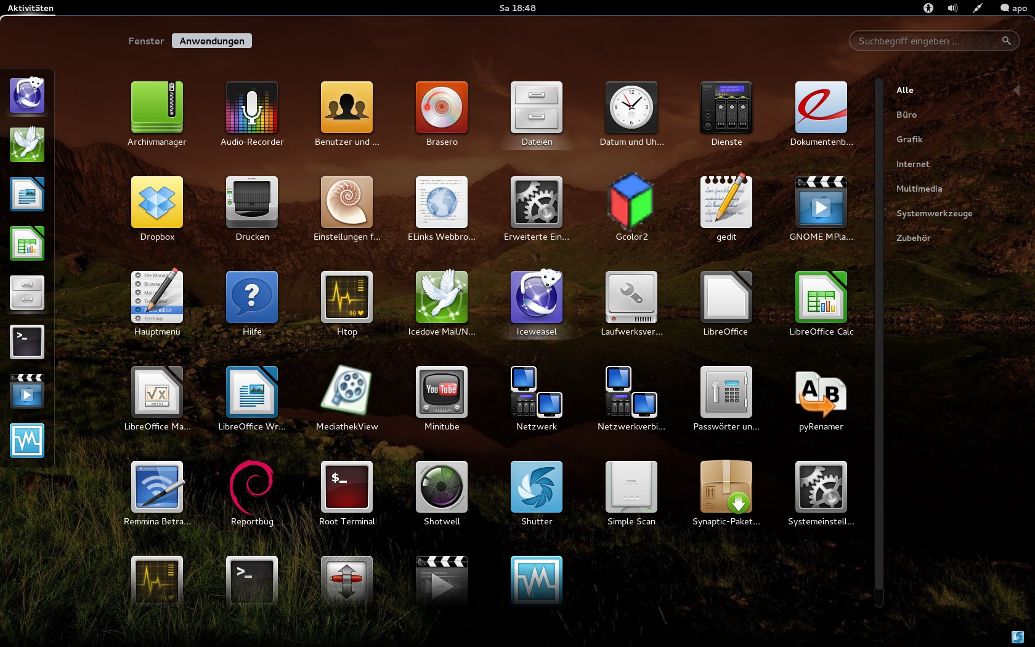Launch Shutter screenshot tool
This screenshot has height=647, width=1035.
(537, 487)
